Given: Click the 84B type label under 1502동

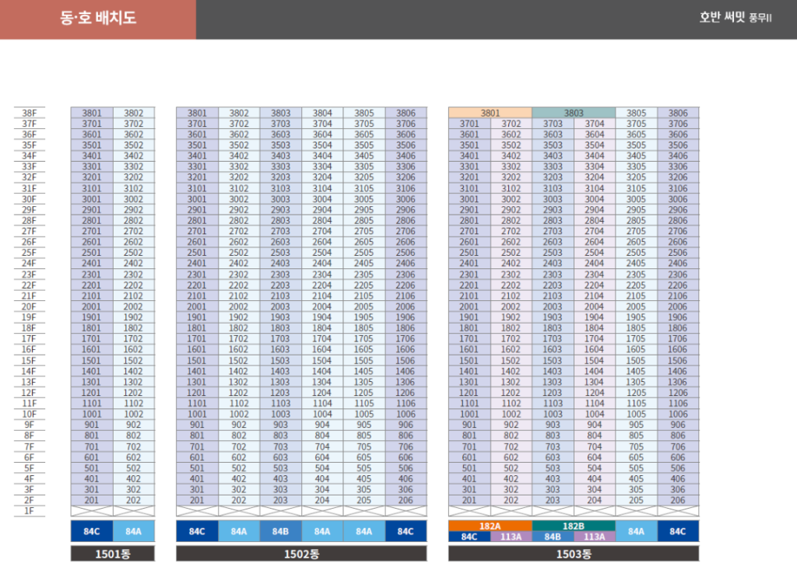Looking at the screenshot, I should [x=280, y=531].
